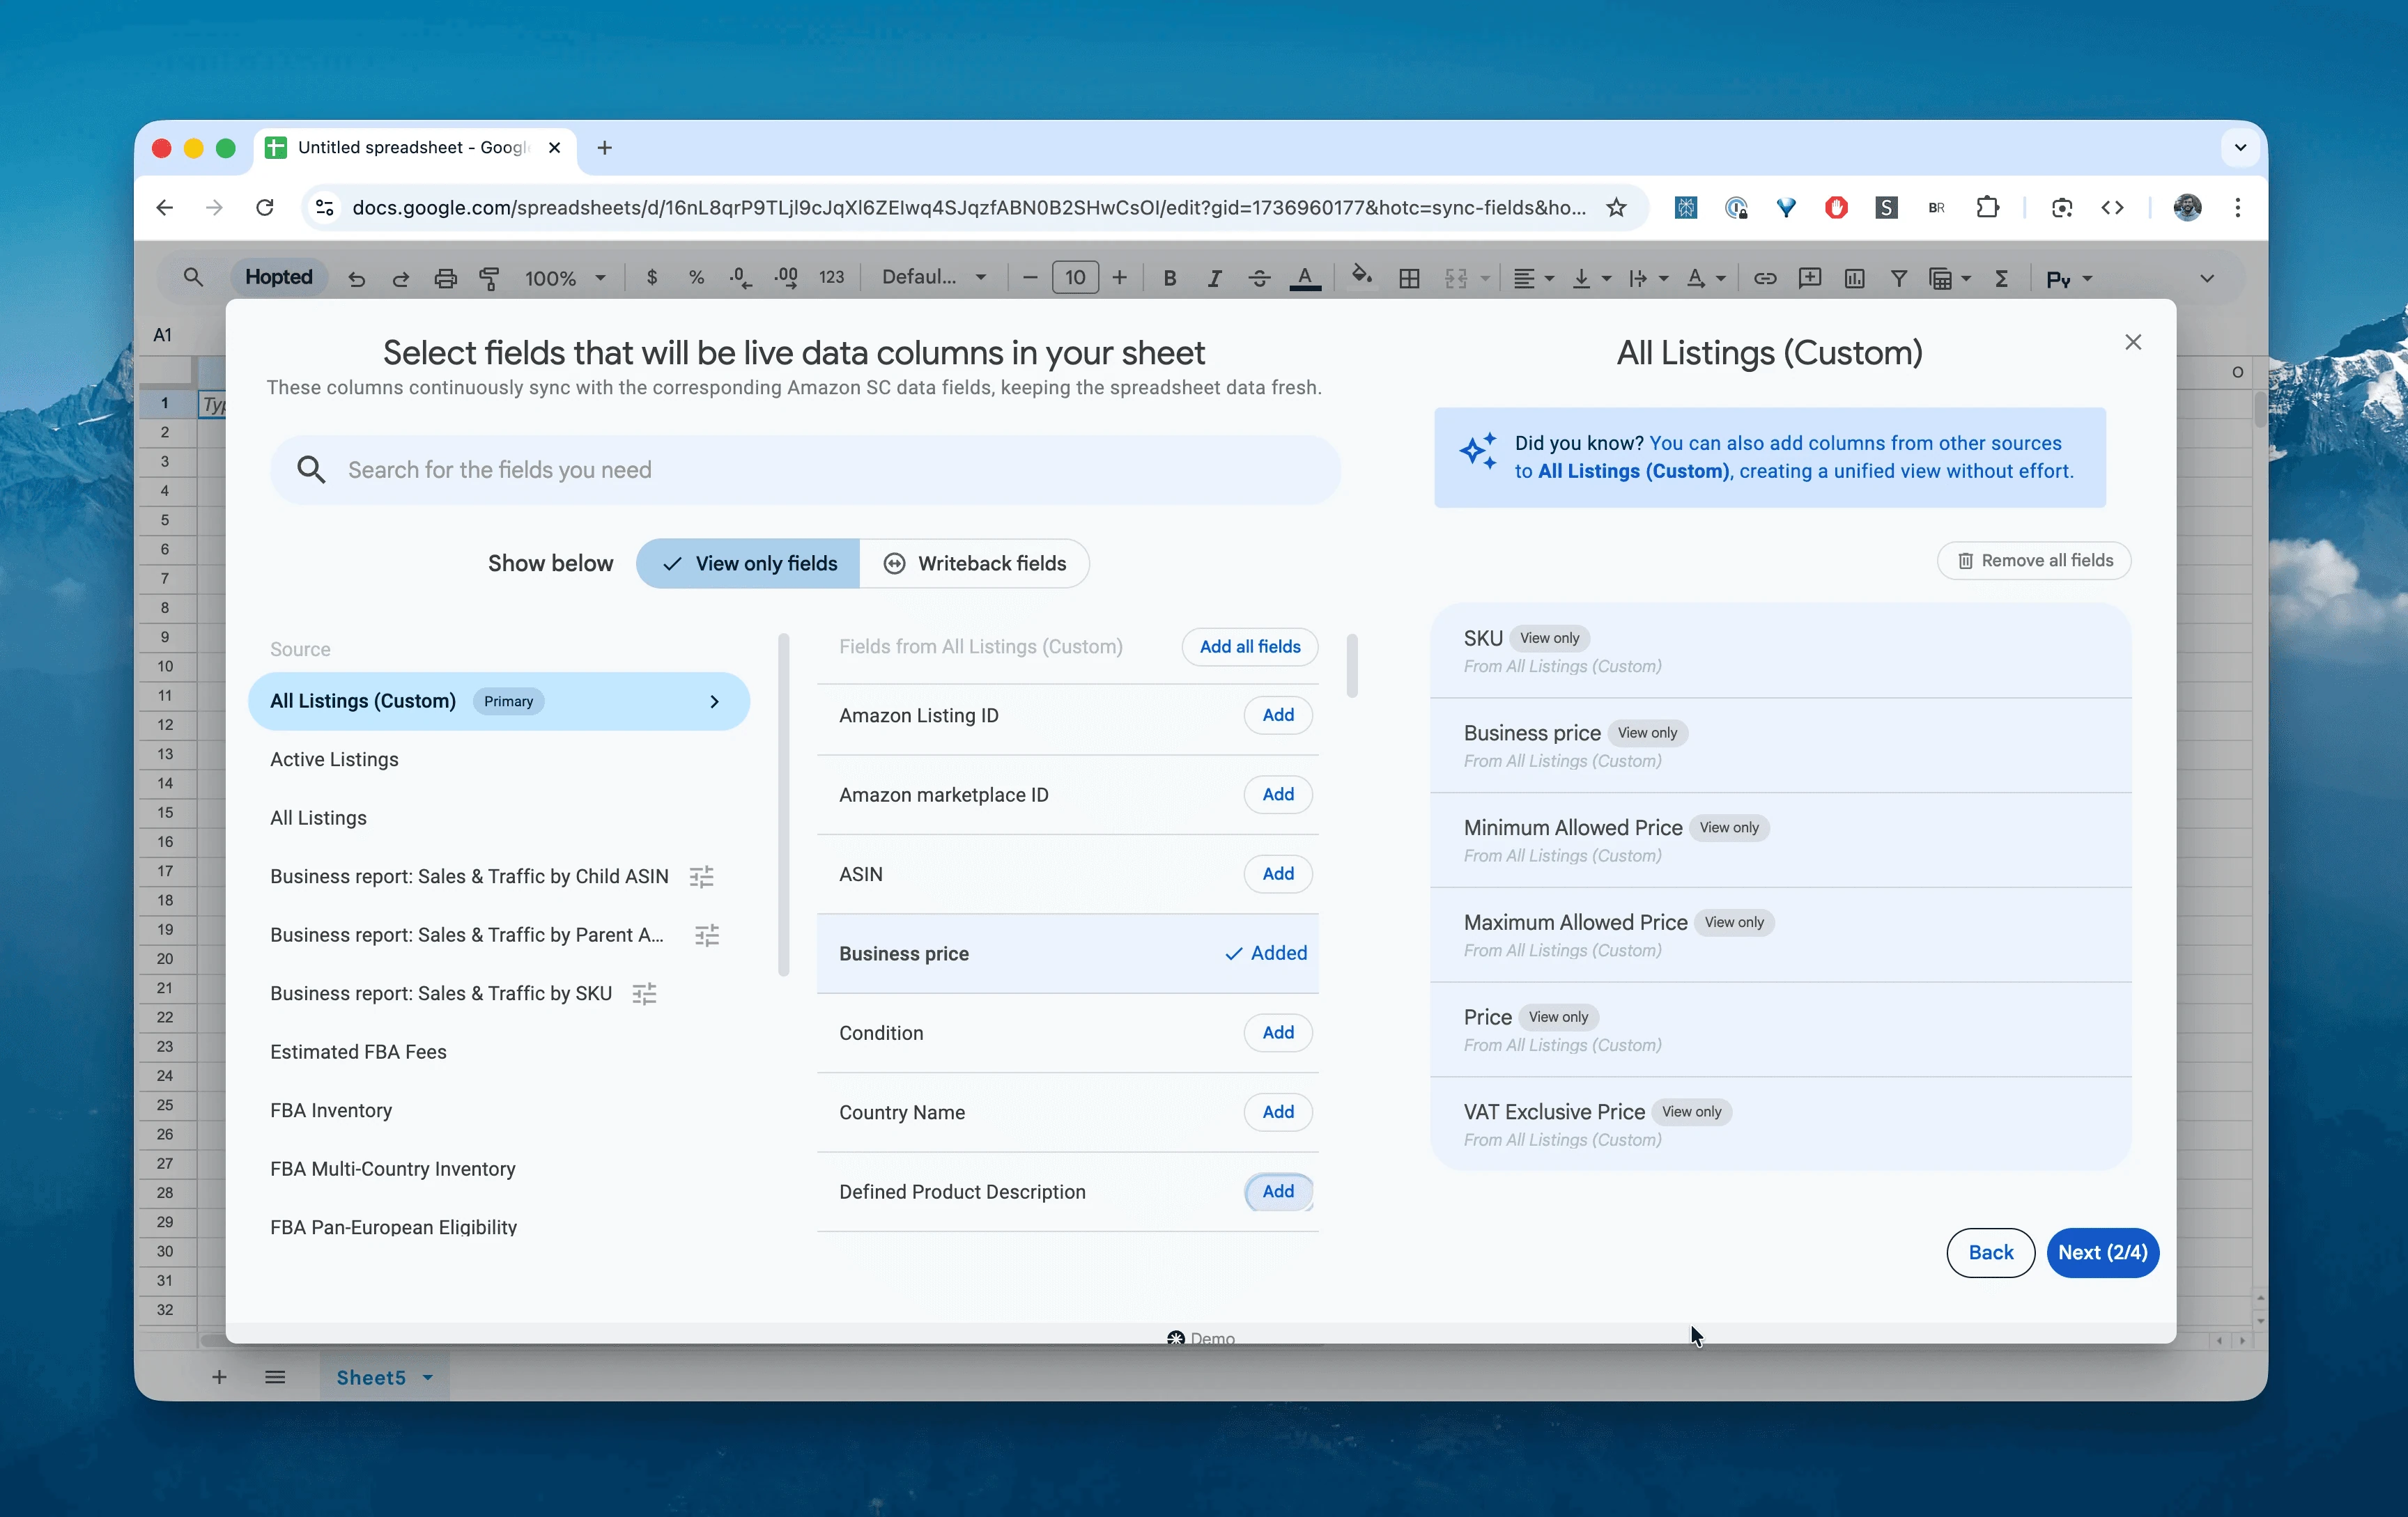Viewport: 2408px width, 1517px height.
Task: Format as percent with the % icon
Action: coord(696,278)
